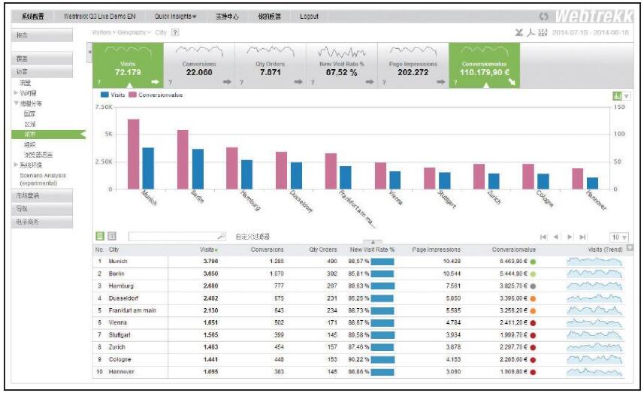
Task: Jump to the last table page
Action: tap(583, 237)
